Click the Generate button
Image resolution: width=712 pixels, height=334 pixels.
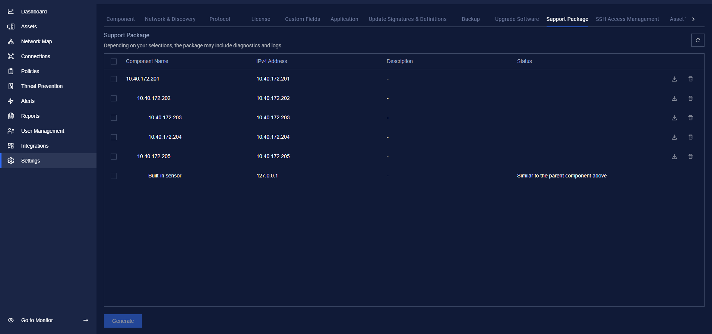pos(123,321)
